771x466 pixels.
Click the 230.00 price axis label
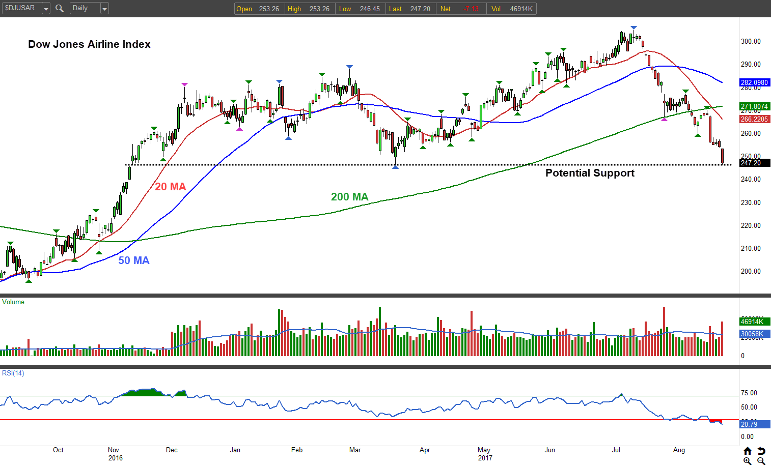click(x=751, y=202)
